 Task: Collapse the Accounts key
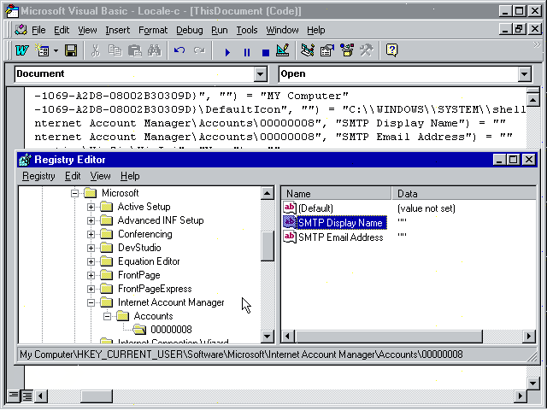(107, 316)
